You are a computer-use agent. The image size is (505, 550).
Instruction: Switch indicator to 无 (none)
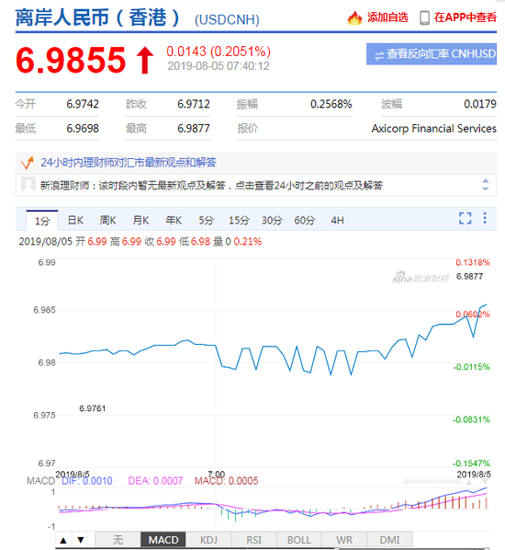point(118,540)
